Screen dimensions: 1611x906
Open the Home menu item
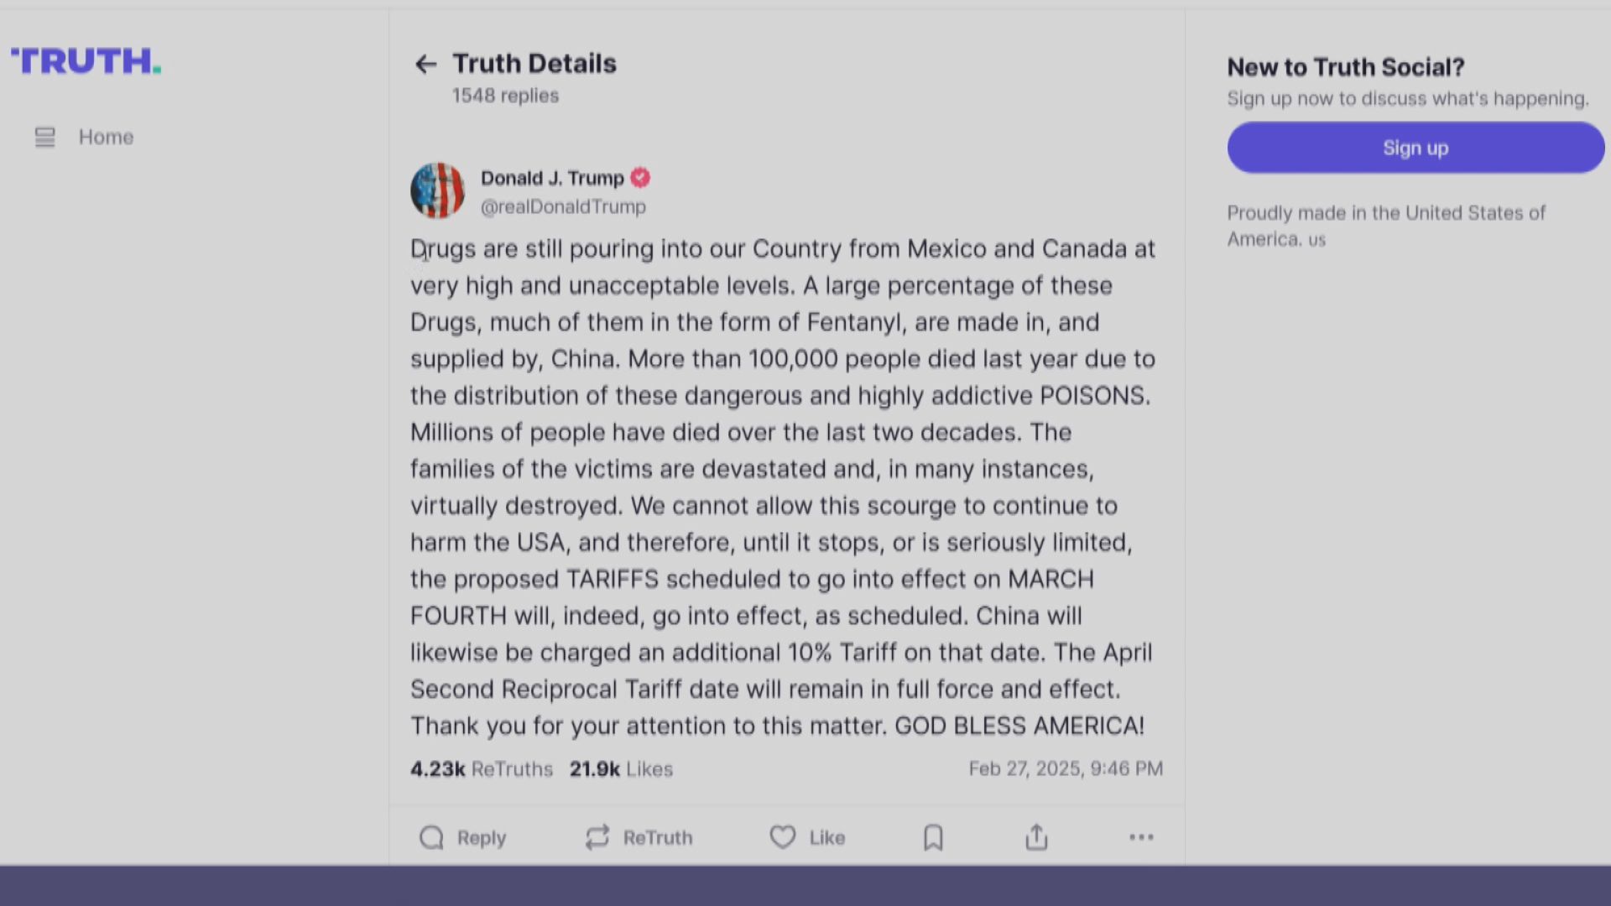point(106,137)
